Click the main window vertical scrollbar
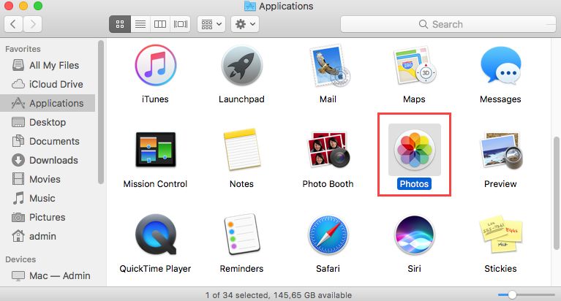The height and width of the screenshot is (301, 561). [557, 193]
